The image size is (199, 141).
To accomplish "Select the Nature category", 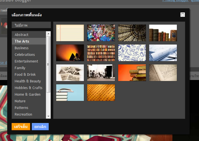I will [20, 101].
